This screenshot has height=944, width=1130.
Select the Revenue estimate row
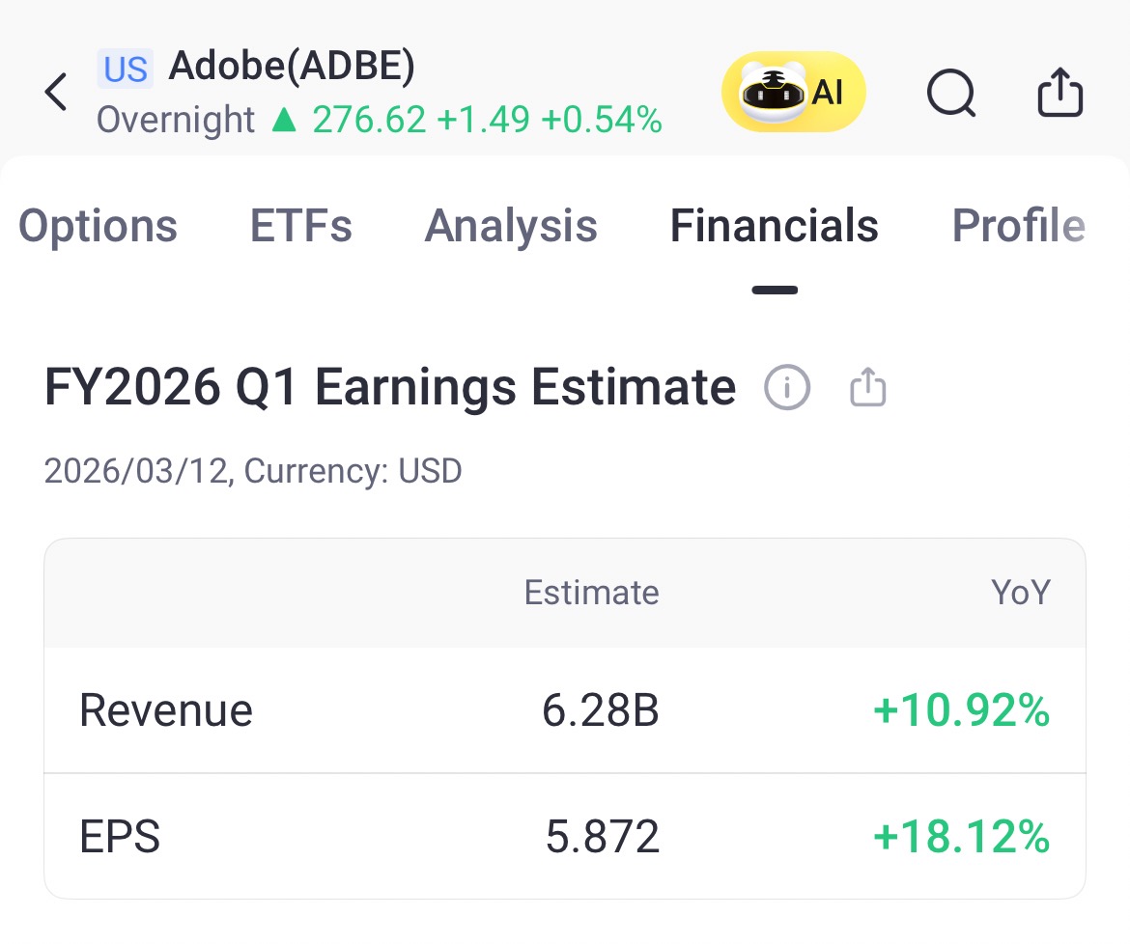click(x=564, y=711)
